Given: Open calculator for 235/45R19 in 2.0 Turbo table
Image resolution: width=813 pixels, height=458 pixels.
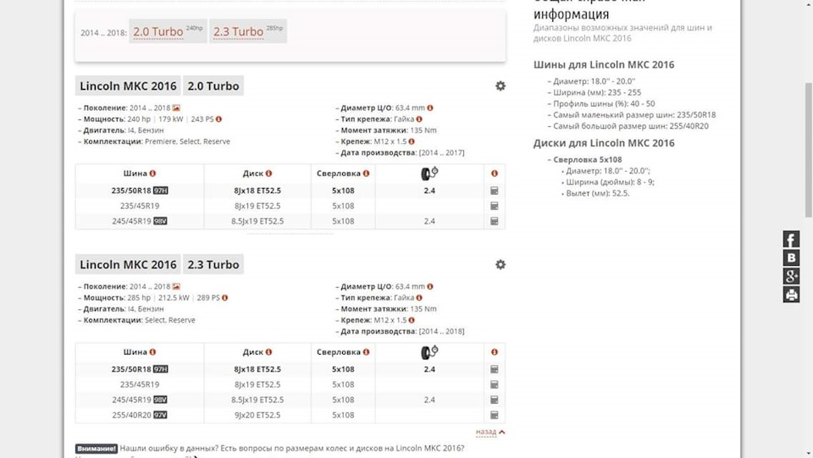Looking at the screenshot, I should (494, 206).
